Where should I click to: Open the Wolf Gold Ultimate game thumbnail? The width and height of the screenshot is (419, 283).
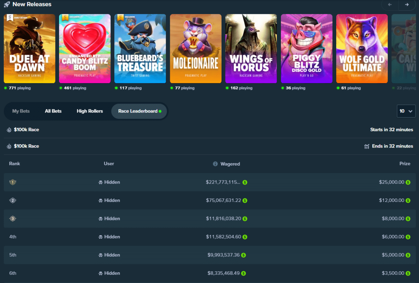pyautogui.click(x=362, y=48)
